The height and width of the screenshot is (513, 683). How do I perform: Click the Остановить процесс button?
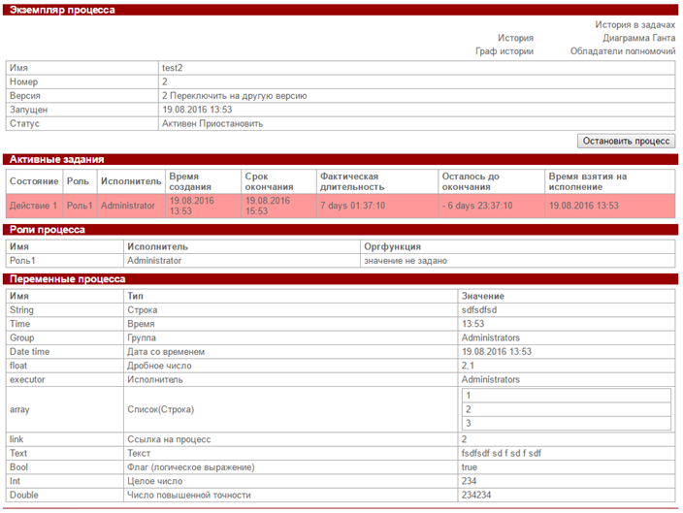coord(626,141)
